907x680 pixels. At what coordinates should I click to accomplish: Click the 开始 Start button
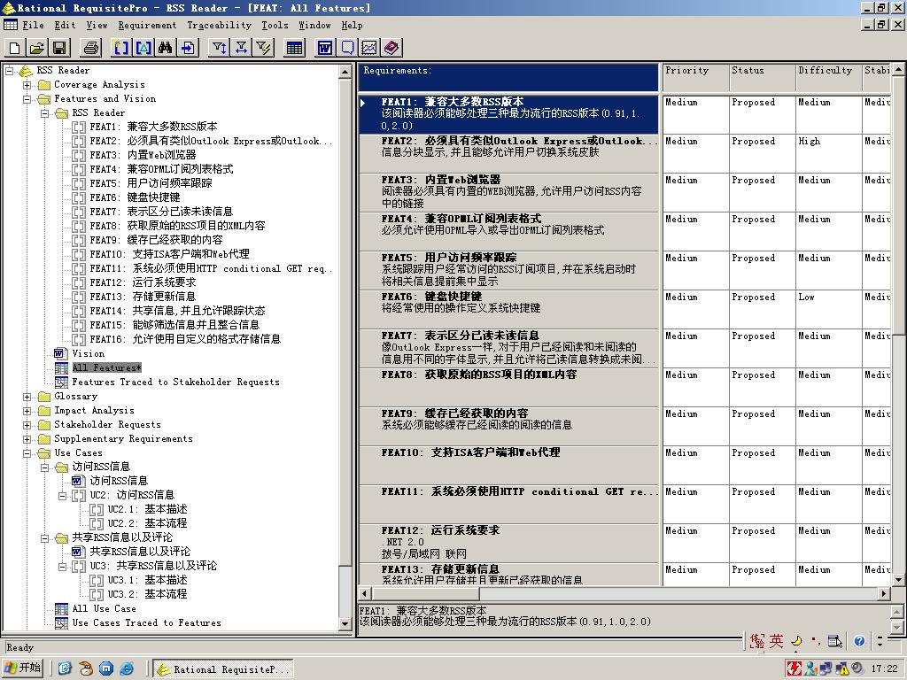click(23, 668)
